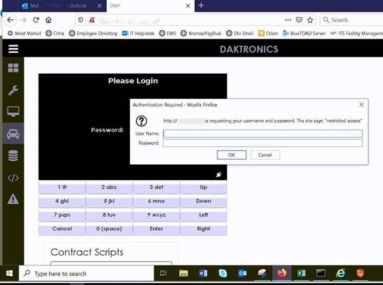The width and height of the screenshot is (383, 285).
Task: Select the DMP browser tab
Action: pyautogui.click(x=146, y=5)
